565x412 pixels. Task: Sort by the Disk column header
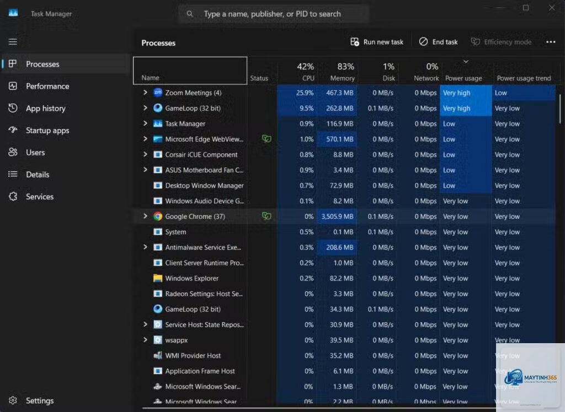[x=377, y=71]
